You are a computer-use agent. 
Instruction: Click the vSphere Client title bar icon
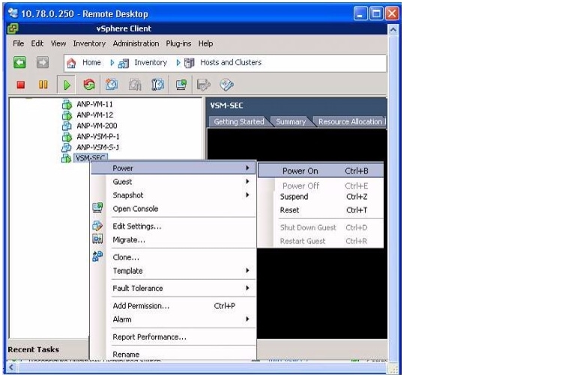[13, 28]
